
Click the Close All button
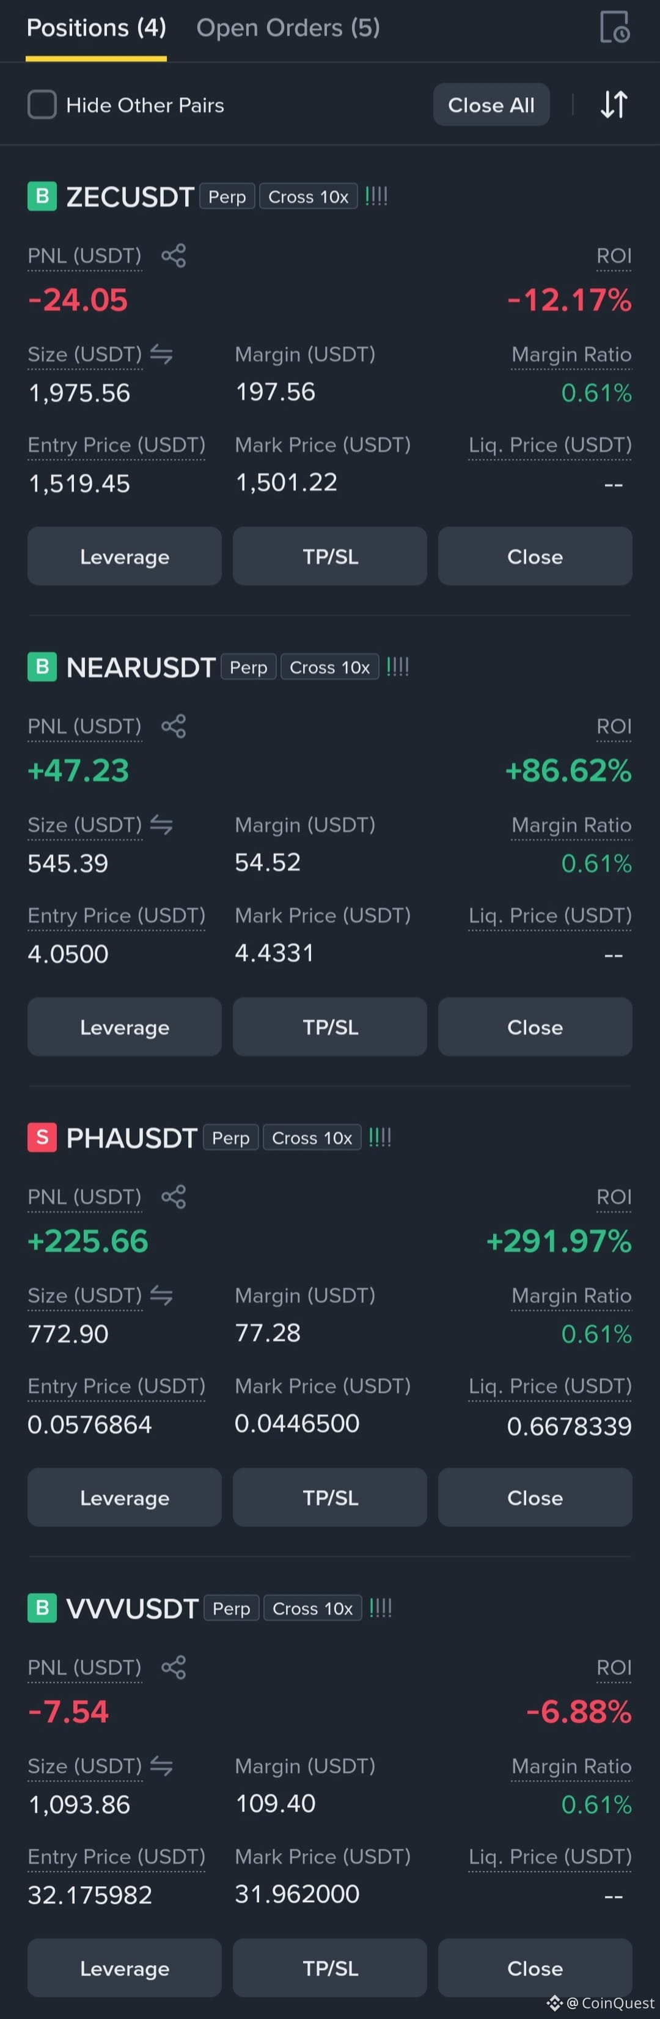(491, 105)
